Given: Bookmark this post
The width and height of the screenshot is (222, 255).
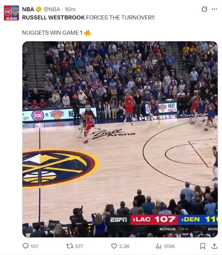Looking at the screenshot, I should pos(203,246).
